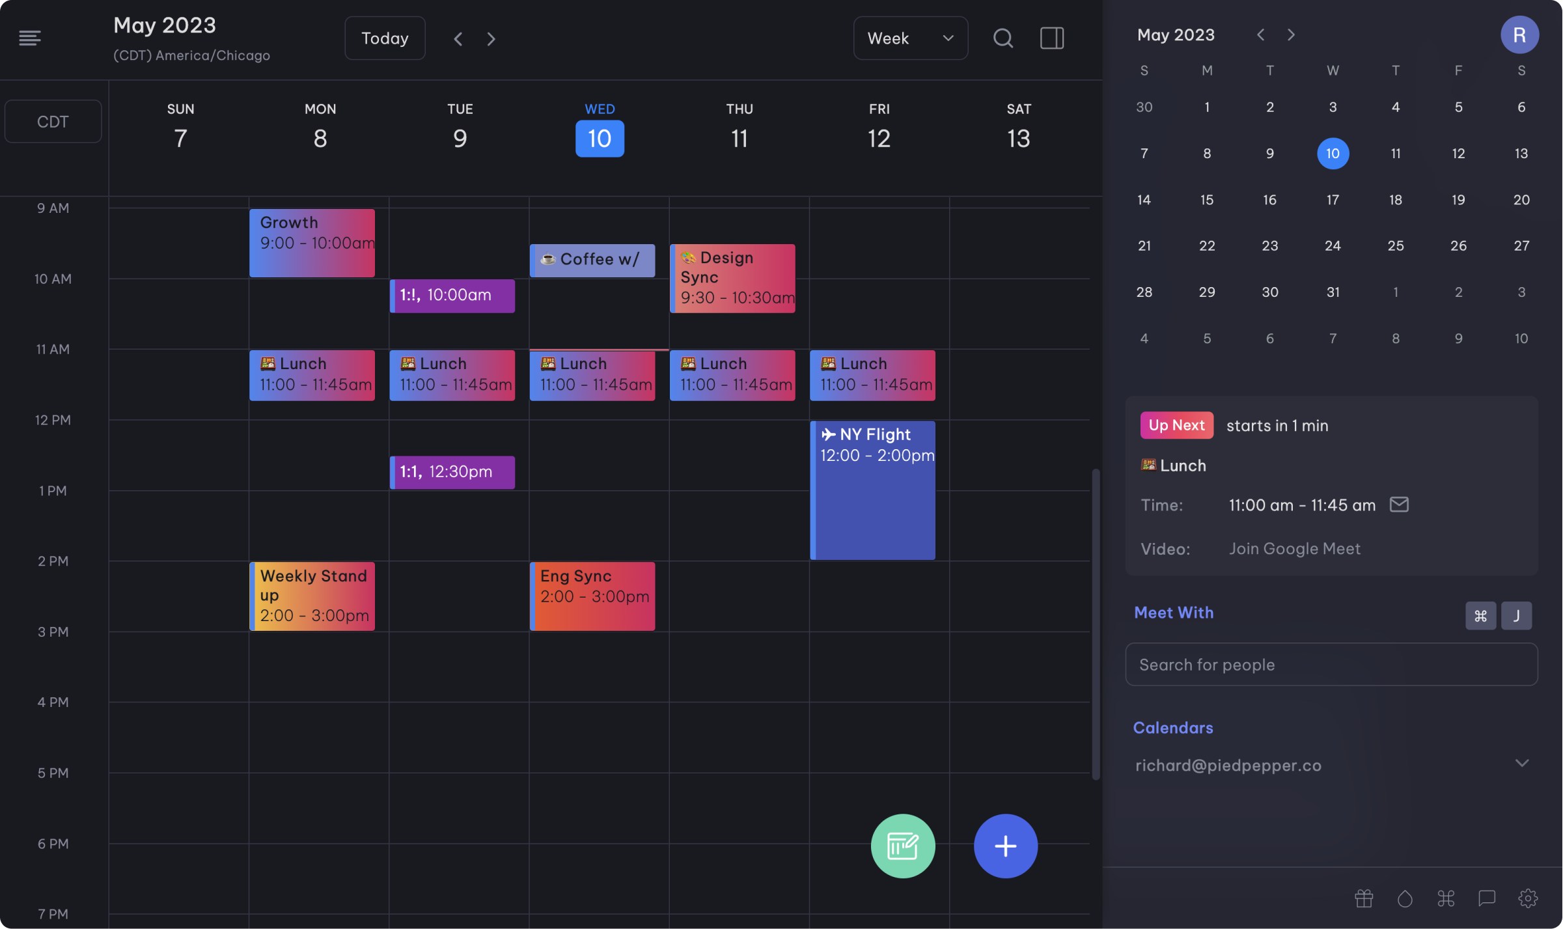Screen dimensions: 1563x929
Task: Open the gift icon in bottom bar
Action: click(x=1364, y=898)
